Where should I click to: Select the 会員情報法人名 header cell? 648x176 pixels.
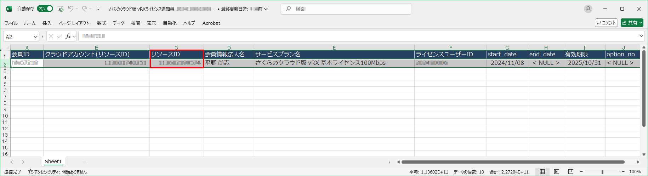click(x=229, y=54)
